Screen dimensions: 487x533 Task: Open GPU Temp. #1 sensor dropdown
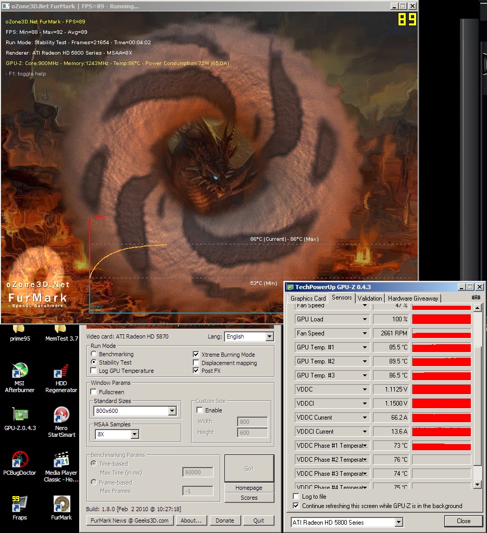365,347
